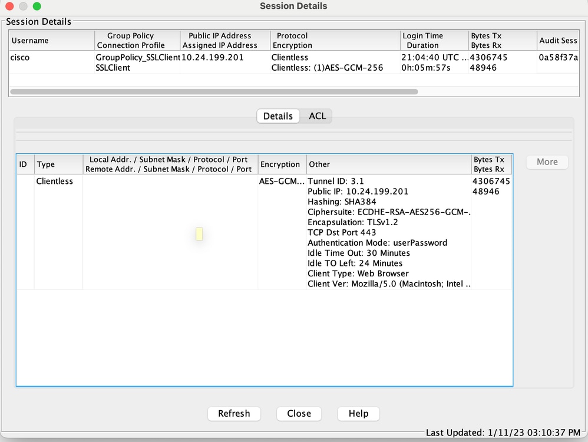Open Help for session details

(358, 414)
